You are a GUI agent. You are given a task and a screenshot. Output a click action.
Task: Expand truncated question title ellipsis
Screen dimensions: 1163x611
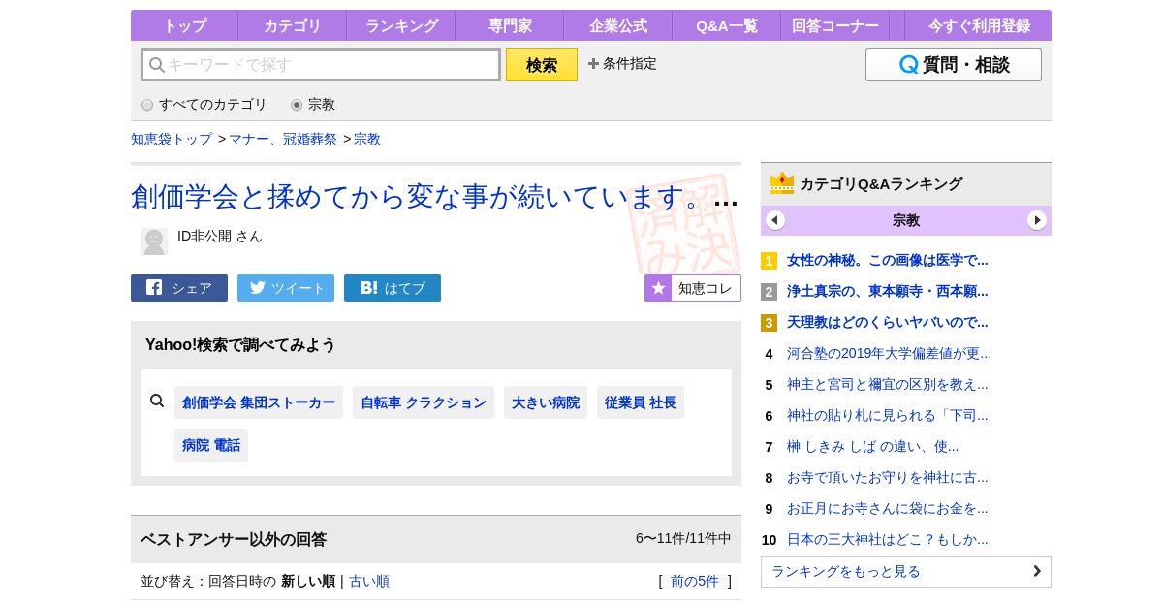pos(725,200)
